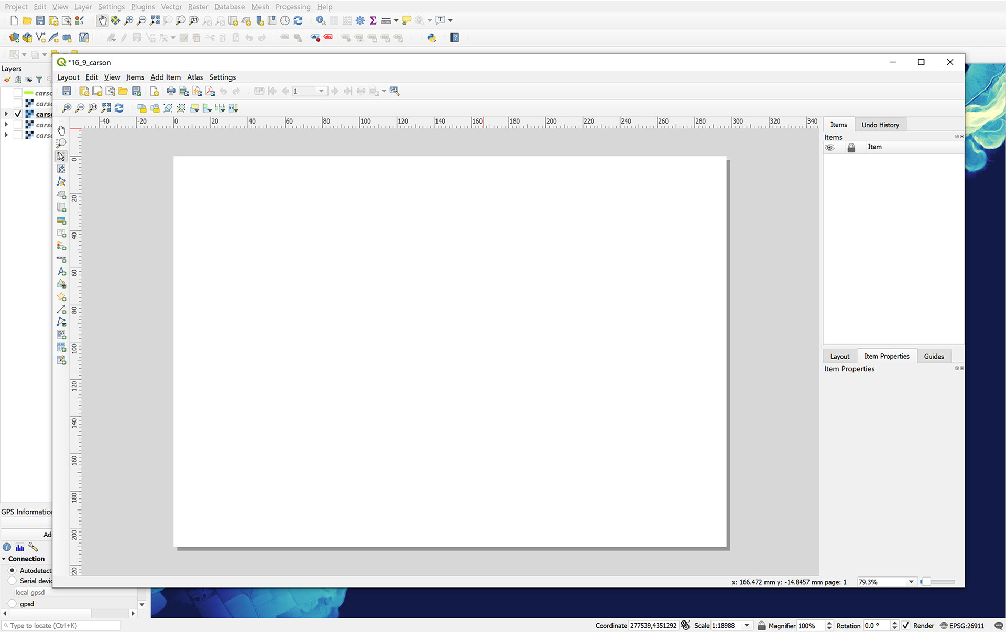1006x632 pixels.
Task: Click Identify Features tool in QGIS toolbar
Action: 321,20
